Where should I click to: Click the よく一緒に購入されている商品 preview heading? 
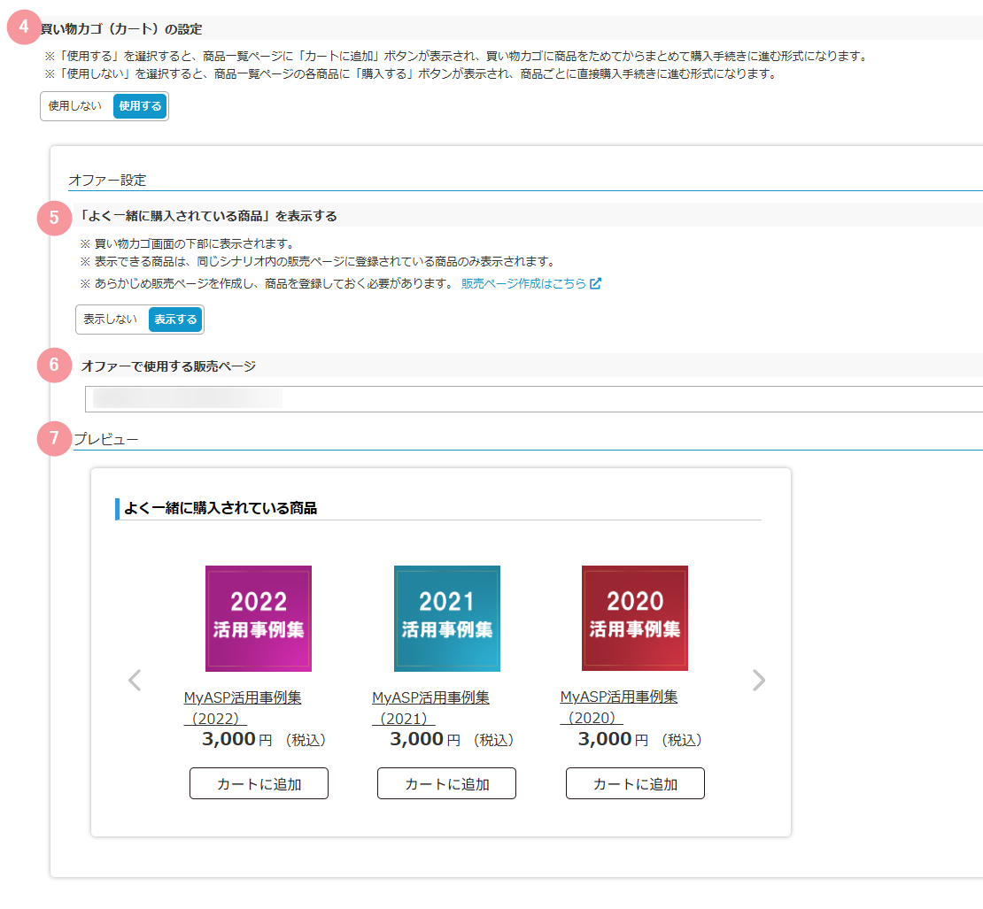[220, 508]
